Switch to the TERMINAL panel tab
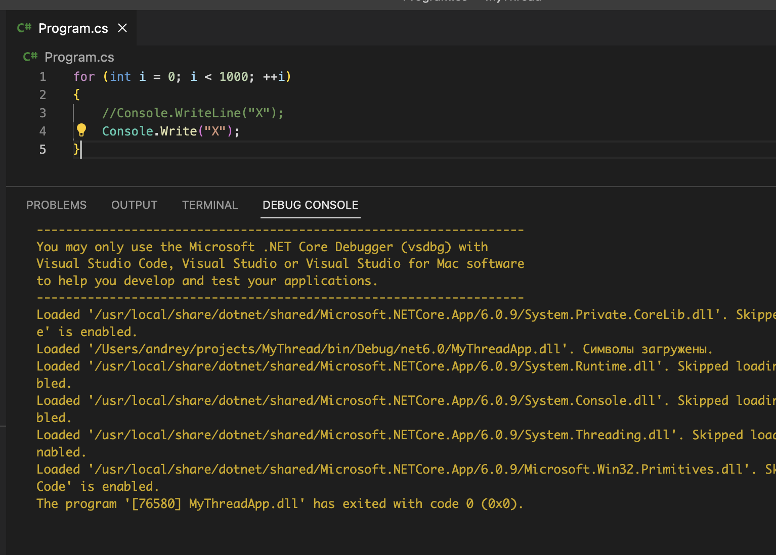 [x=210, y=205]
